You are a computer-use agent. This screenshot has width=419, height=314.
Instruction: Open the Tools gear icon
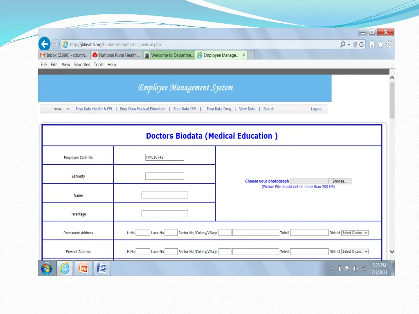389,45
